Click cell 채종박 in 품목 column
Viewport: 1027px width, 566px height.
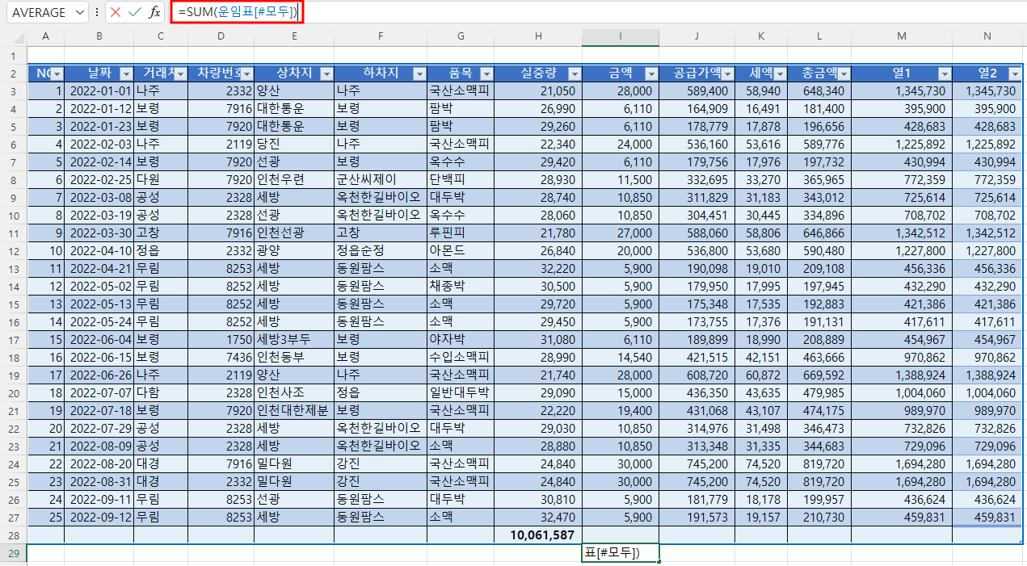[x=462, y=287]
